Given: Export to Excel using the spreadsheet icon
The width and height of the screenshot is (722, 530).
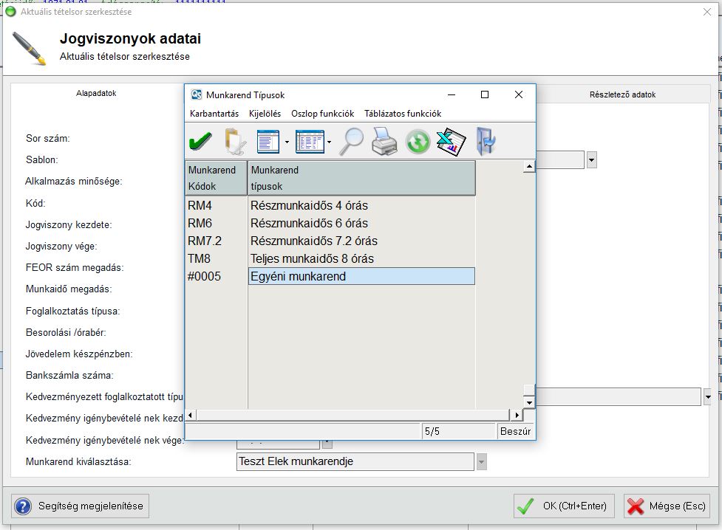Looking at the screenshot, I should click(x=451, y=141).
